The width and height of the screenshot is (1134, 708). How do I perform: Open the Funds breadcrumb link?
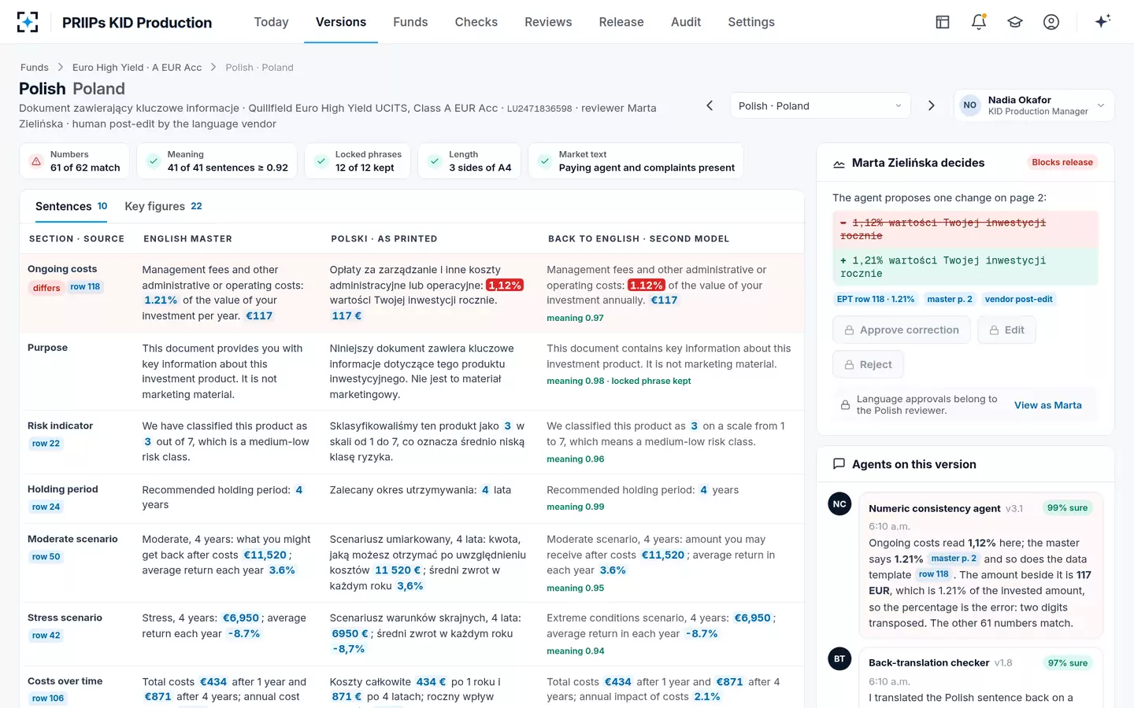click(x=35, y=68)
